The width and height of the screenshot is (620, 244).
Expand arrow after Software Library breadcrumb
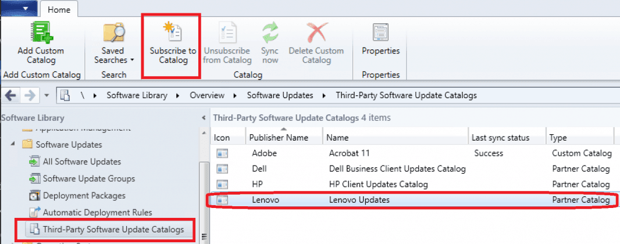click(179, 95)
